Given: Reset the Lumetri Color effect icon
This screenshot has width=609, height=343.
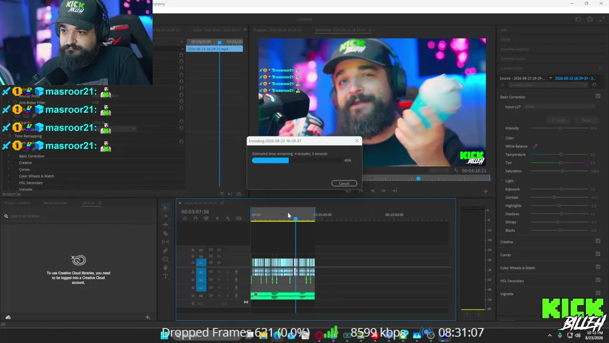Looking at the screenshot, I should (x=594, y=85).
